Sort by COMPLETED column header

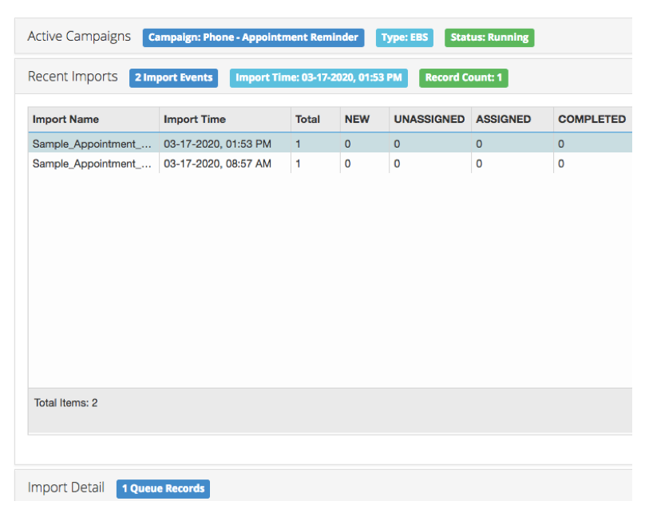[593, 120]
